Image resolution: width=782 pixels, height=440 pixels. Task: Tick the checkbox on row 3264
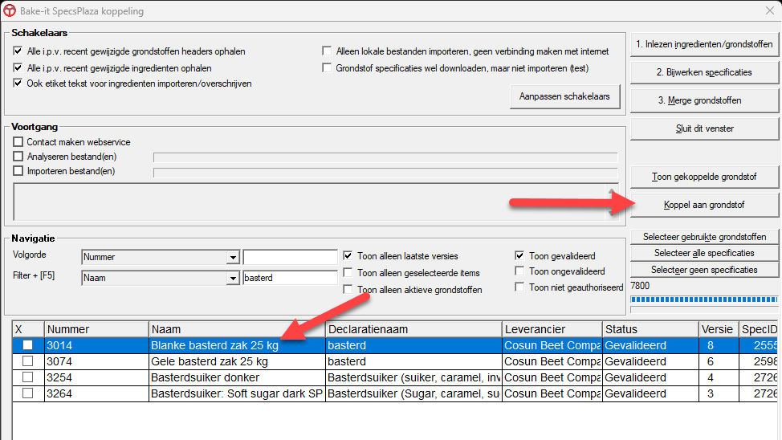click(28, 393)
